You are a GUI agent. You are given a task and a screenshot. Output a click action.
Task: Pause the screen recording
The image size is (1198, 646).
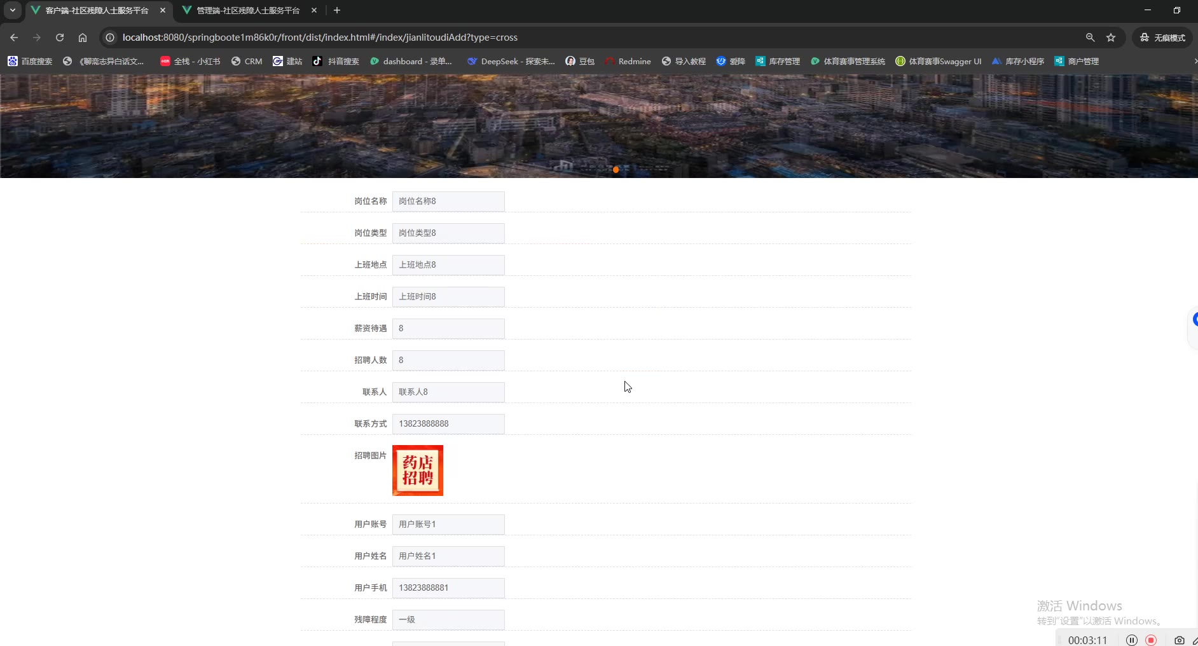point(1132,640)
